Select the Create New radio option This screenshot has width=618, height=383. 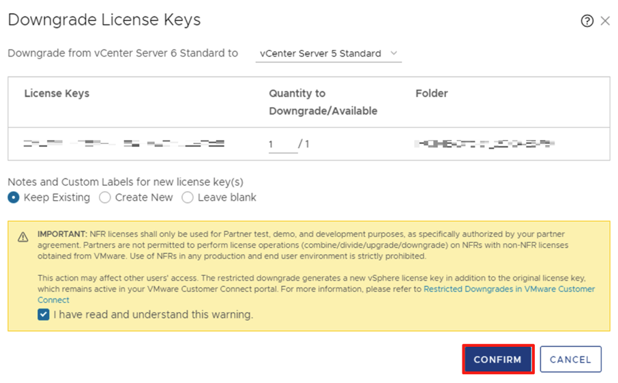(105, 197)
